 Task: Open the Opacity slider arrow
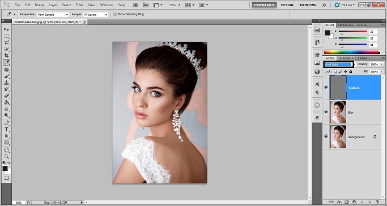tap(382, 65)
